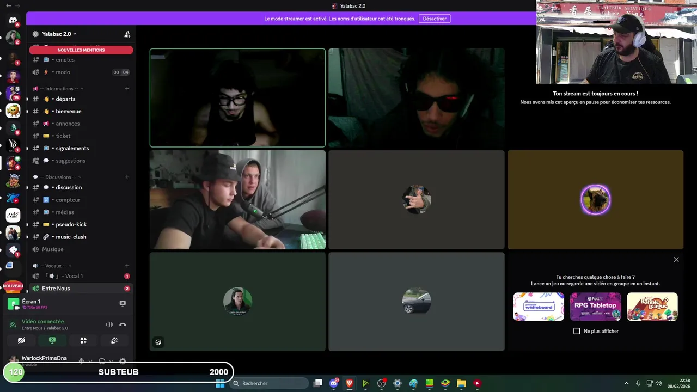This screenshot has width=697, height=392.
Task: Toggle the camera off/on button
Action: (21, 340)
